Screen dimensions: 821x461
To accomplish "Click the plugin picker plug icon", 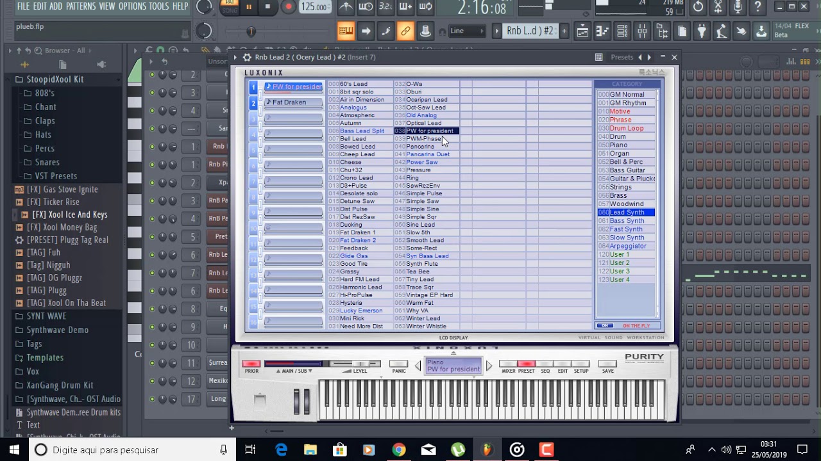I will 702,31.
